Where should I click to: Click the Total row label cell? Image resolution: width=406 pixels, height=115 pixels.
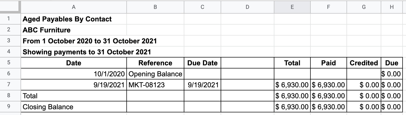point(74,96)
